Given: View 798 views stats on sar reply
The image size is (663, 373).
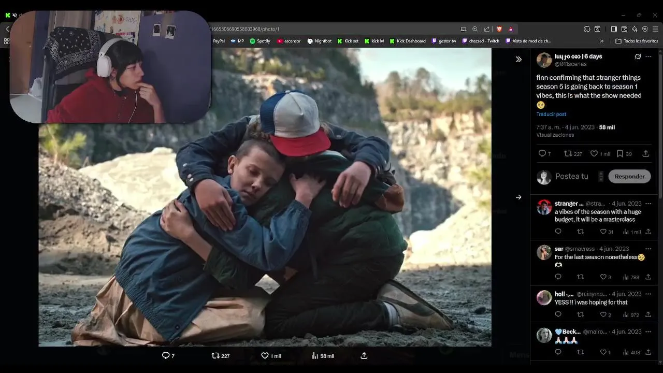Looking at the screenshot, I should point(630,277).
